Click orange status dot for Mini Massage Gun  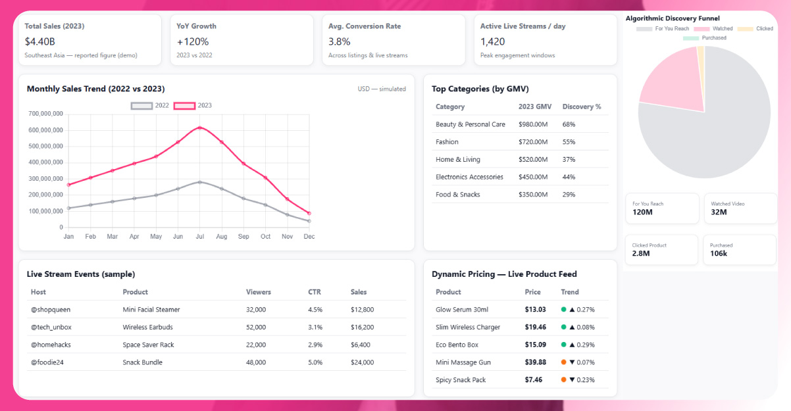[x=563, y=362]
